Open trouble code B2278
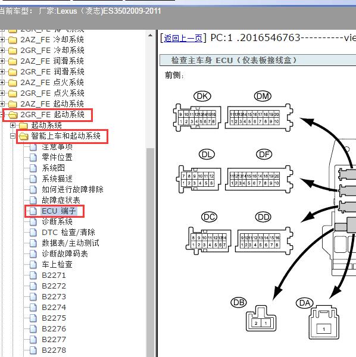This screenshot has height=357, width=356. pos(54,350)
